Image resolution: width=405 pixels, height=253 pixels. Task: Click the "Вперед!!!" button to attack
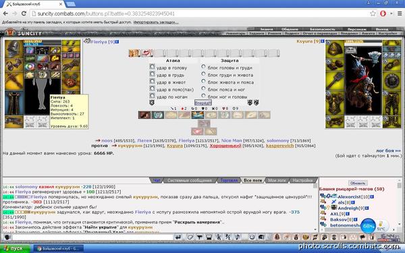coord(202,103)
